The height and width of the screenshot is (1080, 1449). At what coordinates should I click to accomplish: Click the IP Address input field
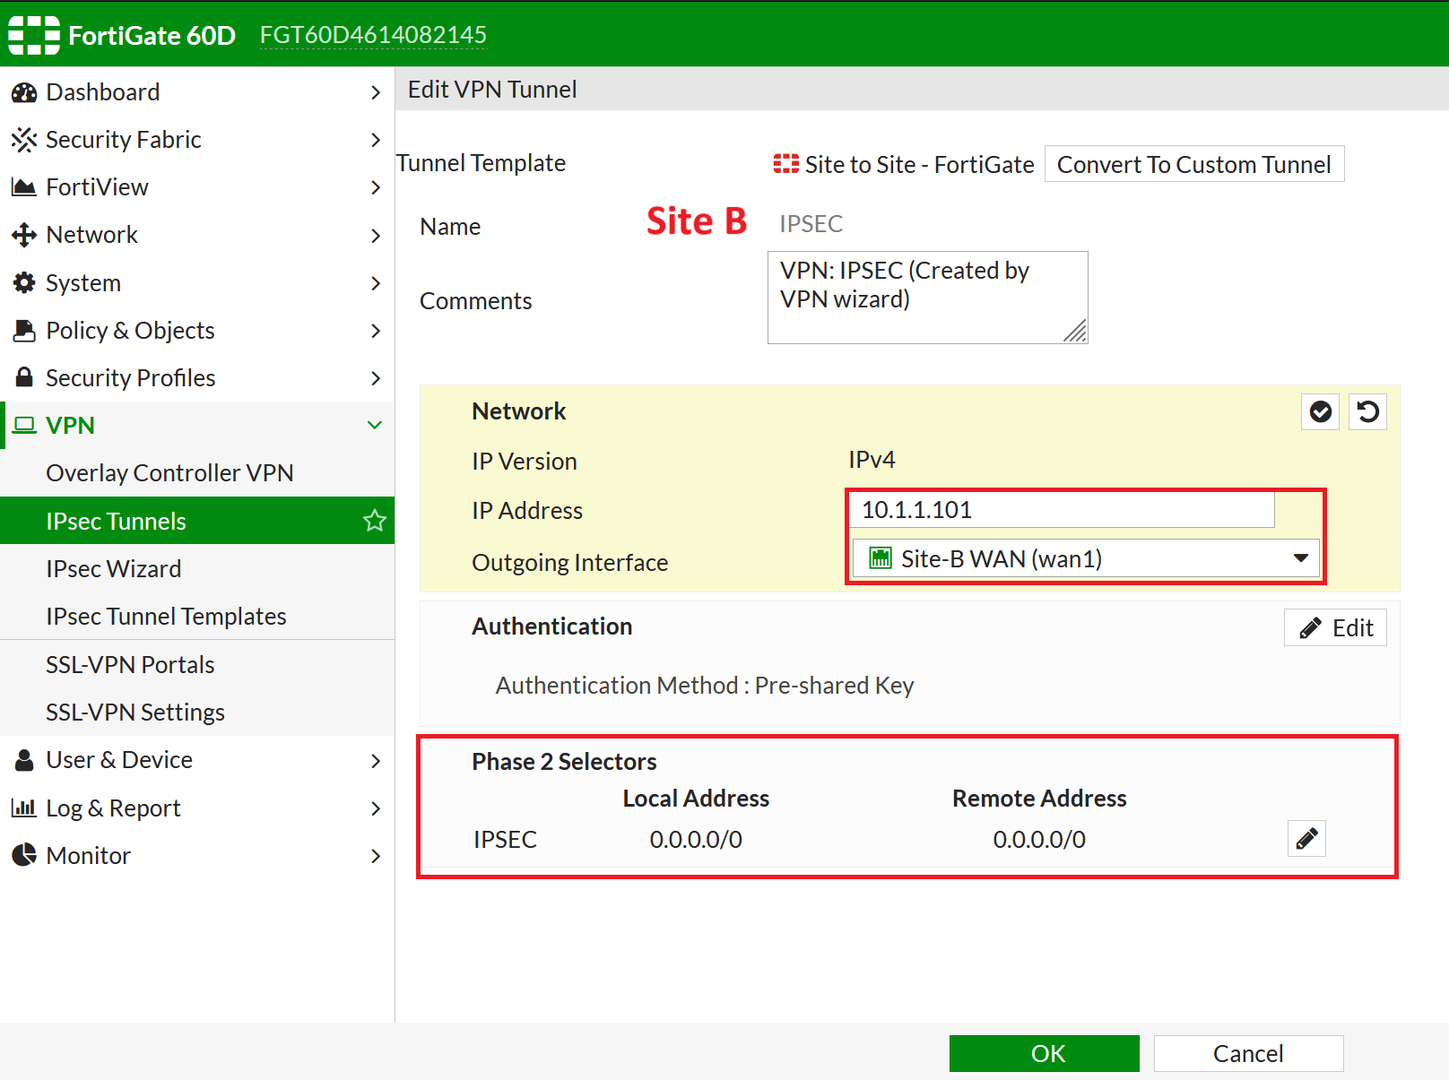tap(1063, 510)
